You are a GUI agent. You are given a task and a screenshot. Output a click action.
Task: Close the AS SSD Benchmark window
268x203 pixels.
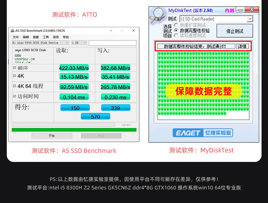133,31
